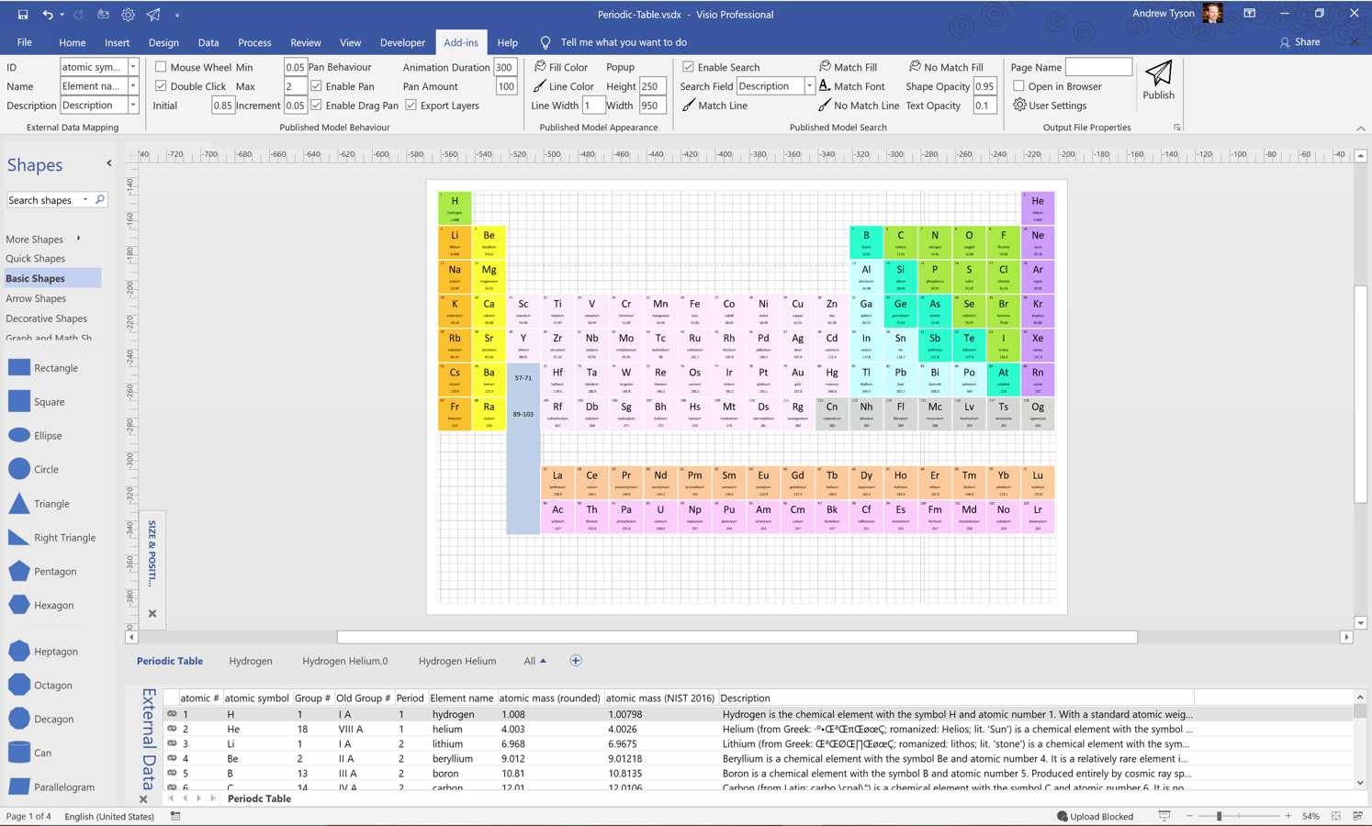Select the Rectangle shape stencil

19,368
